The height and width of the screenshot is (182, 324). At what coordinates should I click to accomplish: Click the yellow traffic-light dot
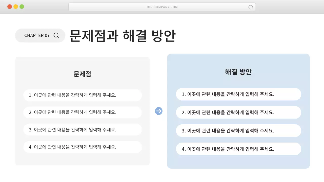pos(16,7)
